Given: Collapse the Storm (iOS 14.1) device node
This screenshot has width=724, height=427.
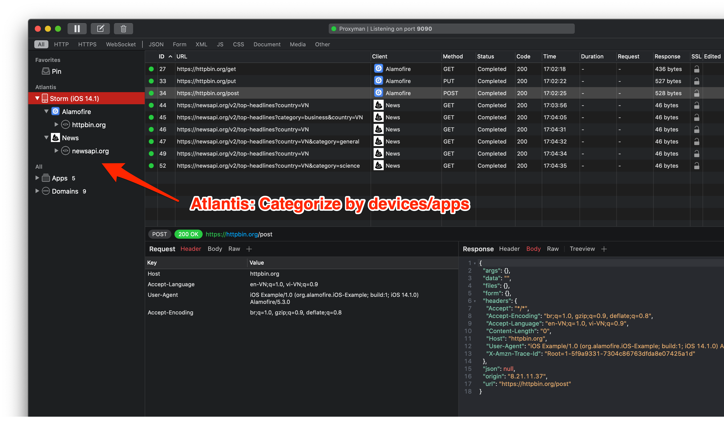Looking at the screenshot, I should coord(37,98).
